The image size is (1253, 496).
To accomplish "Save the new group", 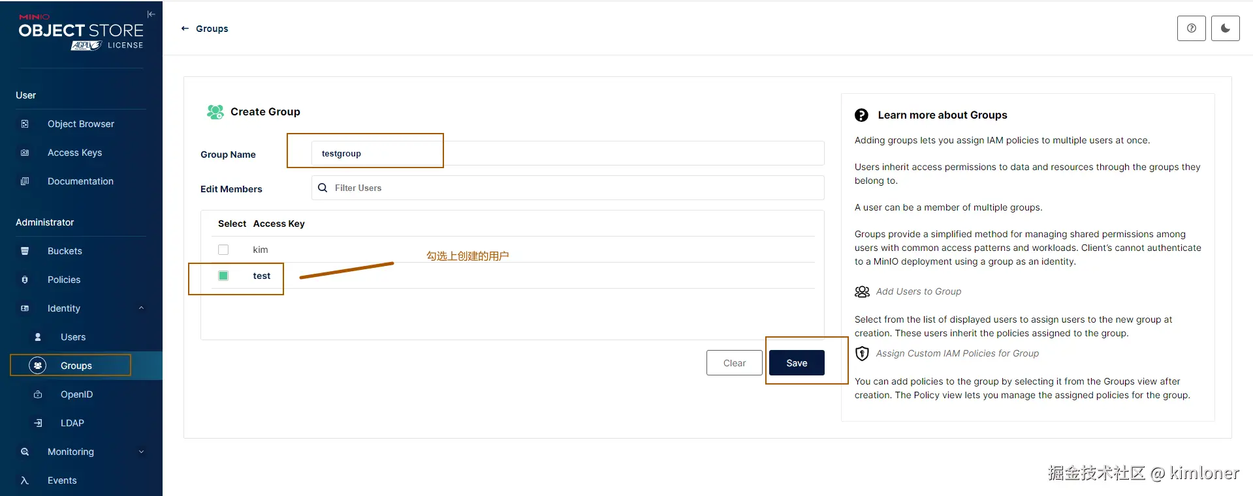I will coord(797,363).
